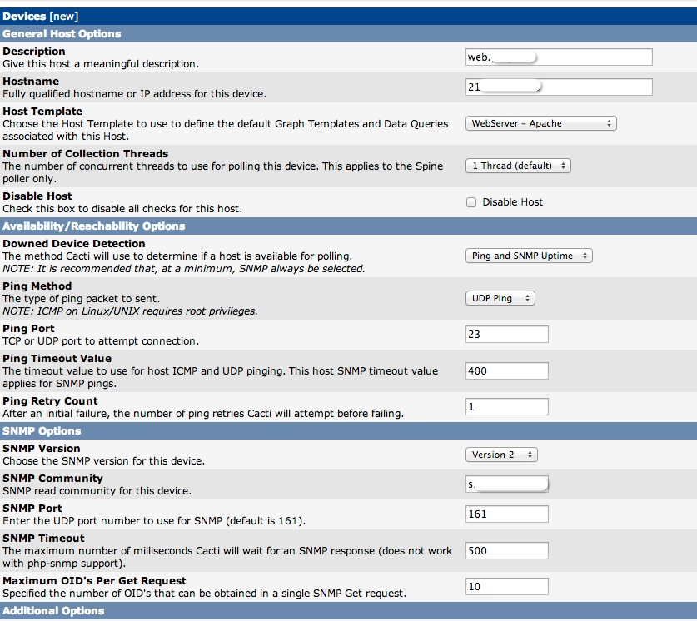
Task: Click the bold 'SNMP Version' label
Action: (42, 449)
